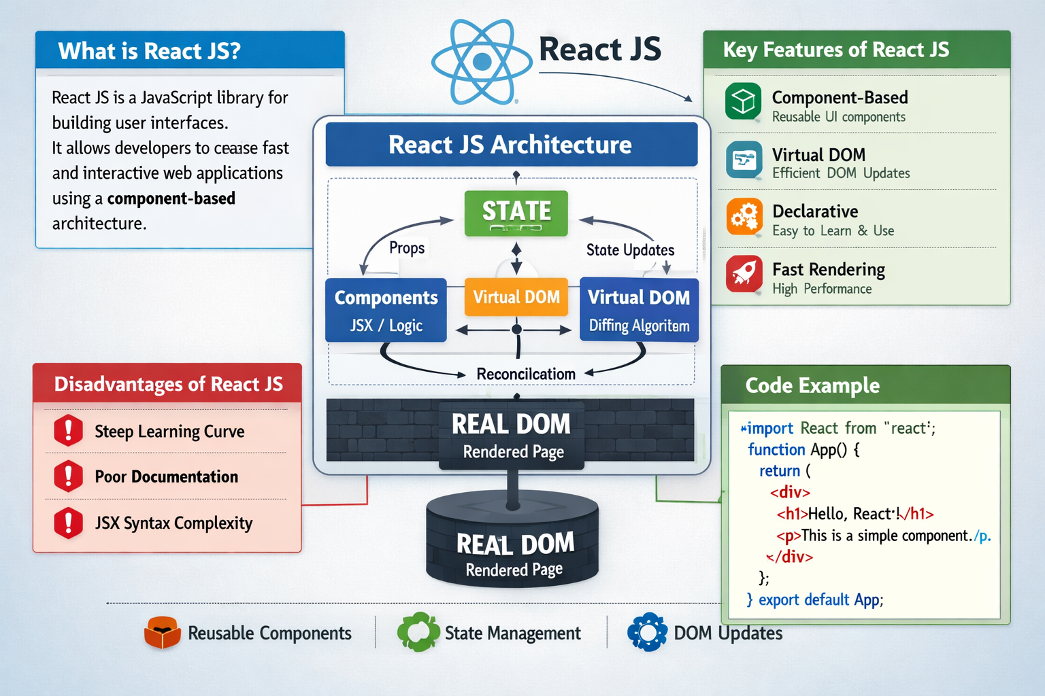1045x696 pixels.
Task: Click the green cube Component-Based icon
Action: pos(743,101)
